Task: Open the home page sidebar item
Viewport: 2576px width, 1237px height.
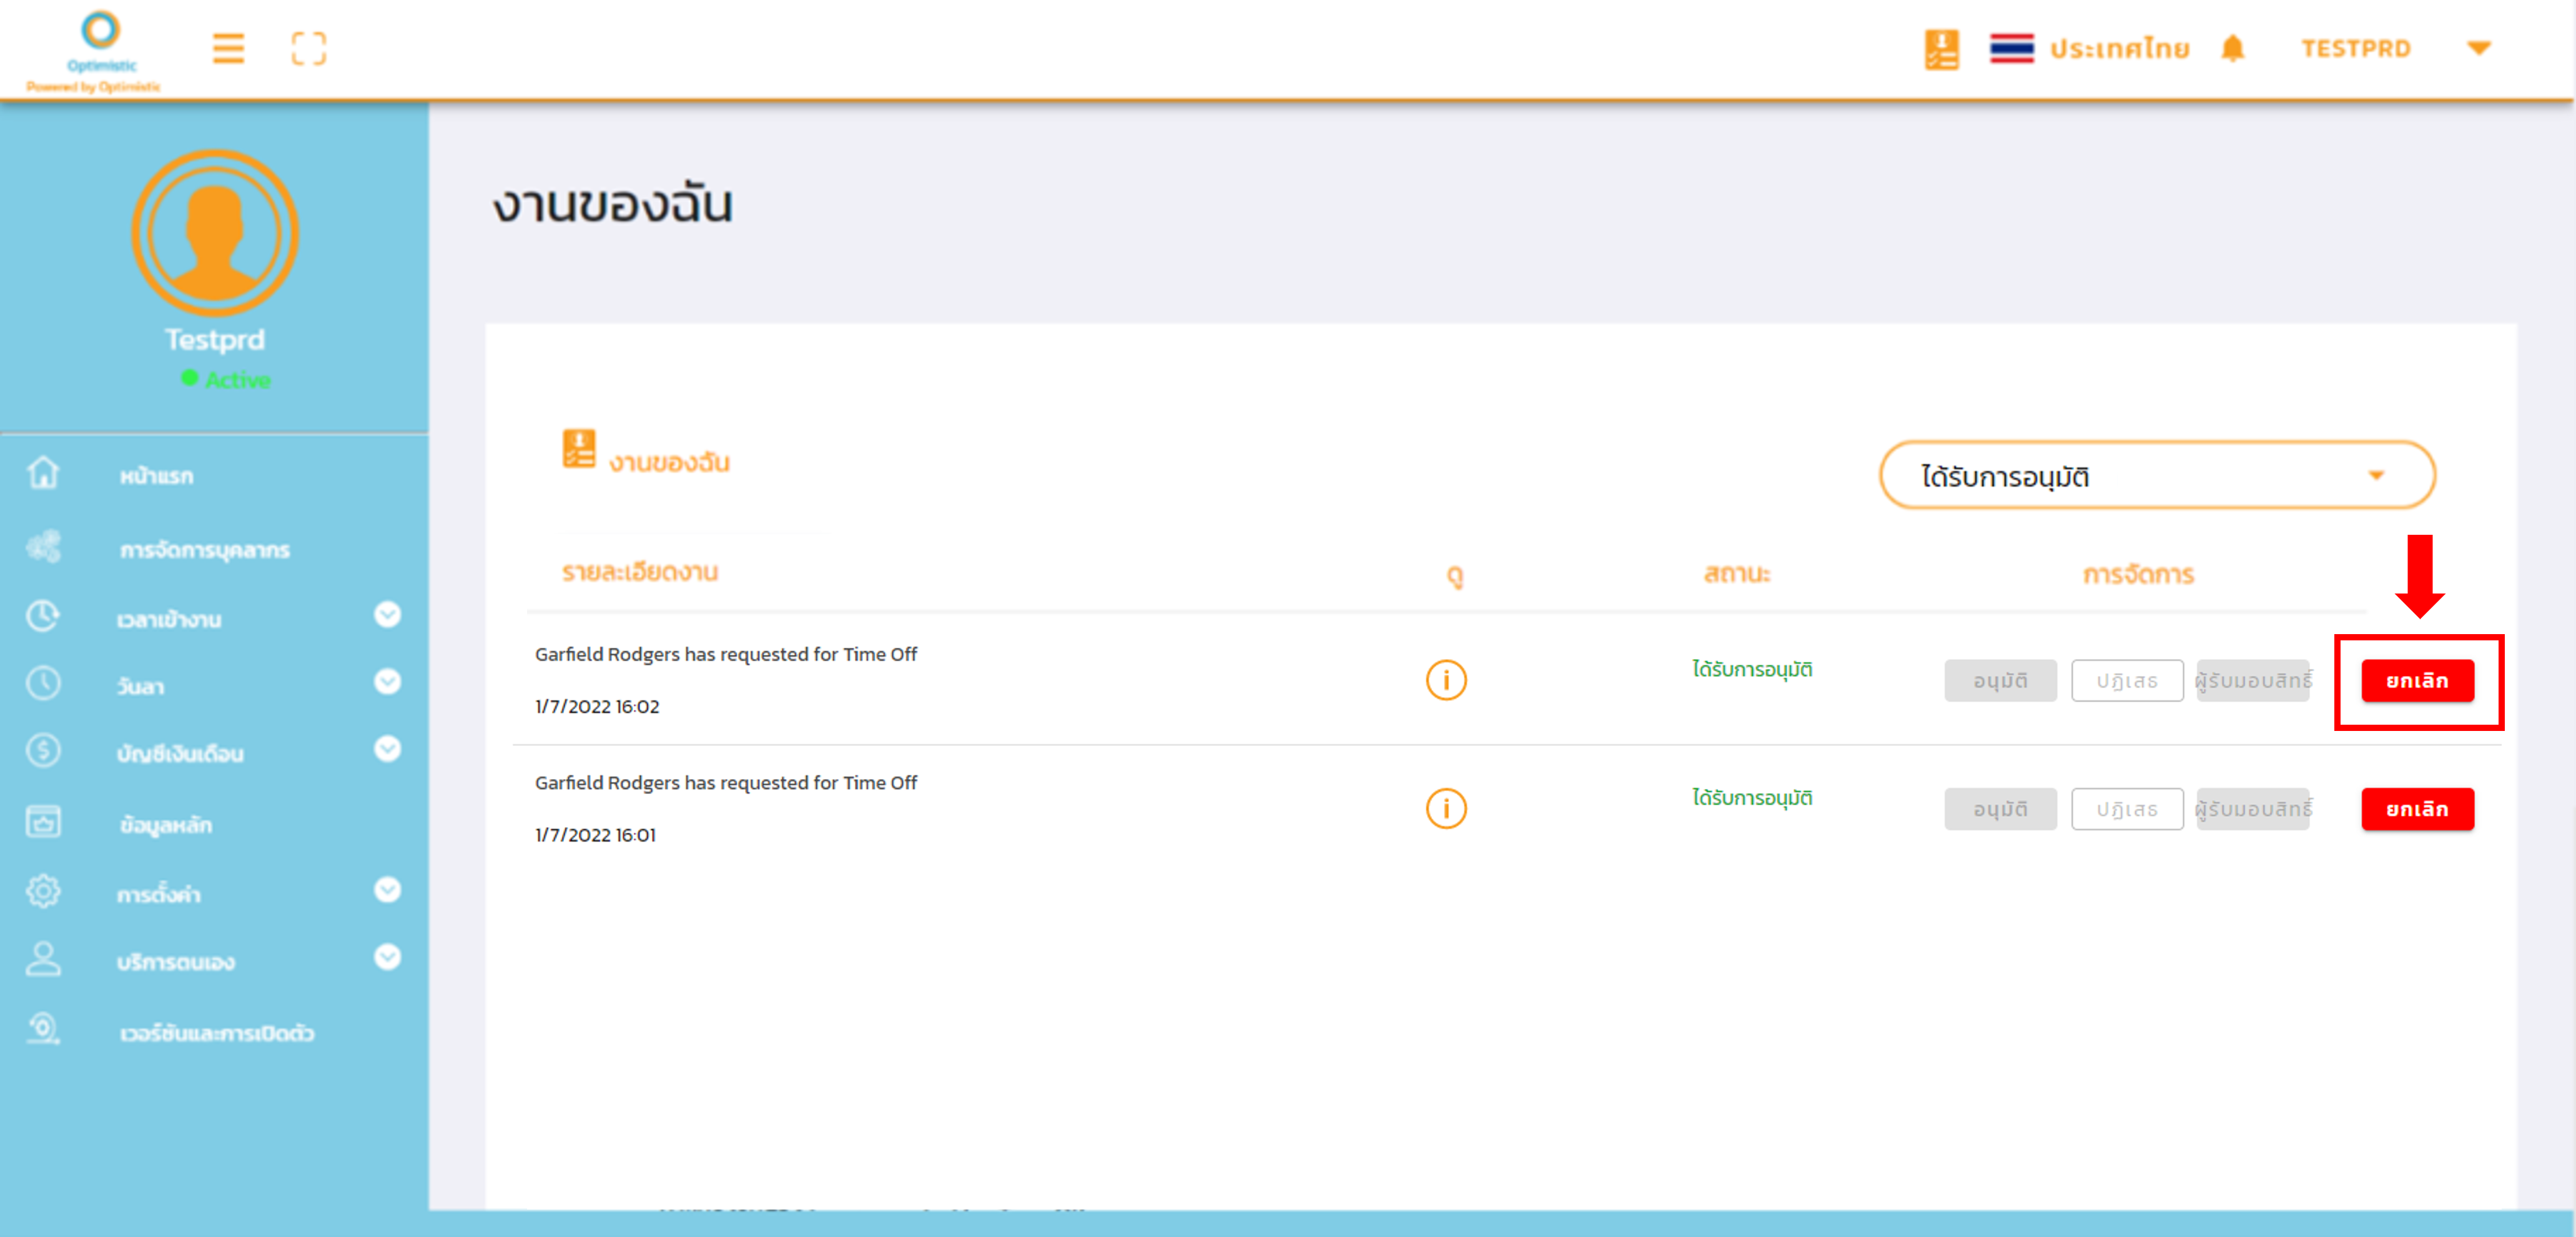Action: pyautogui.click(x=156, y=477)
